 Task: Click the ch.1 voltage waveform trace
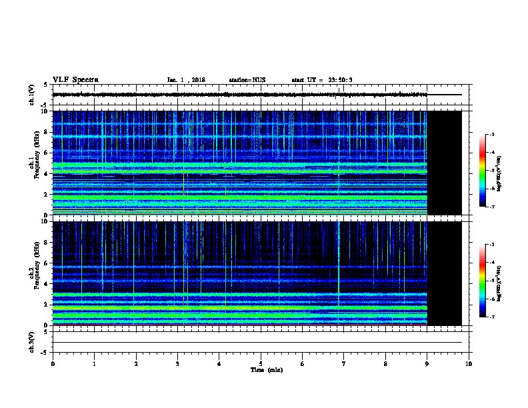240,95
